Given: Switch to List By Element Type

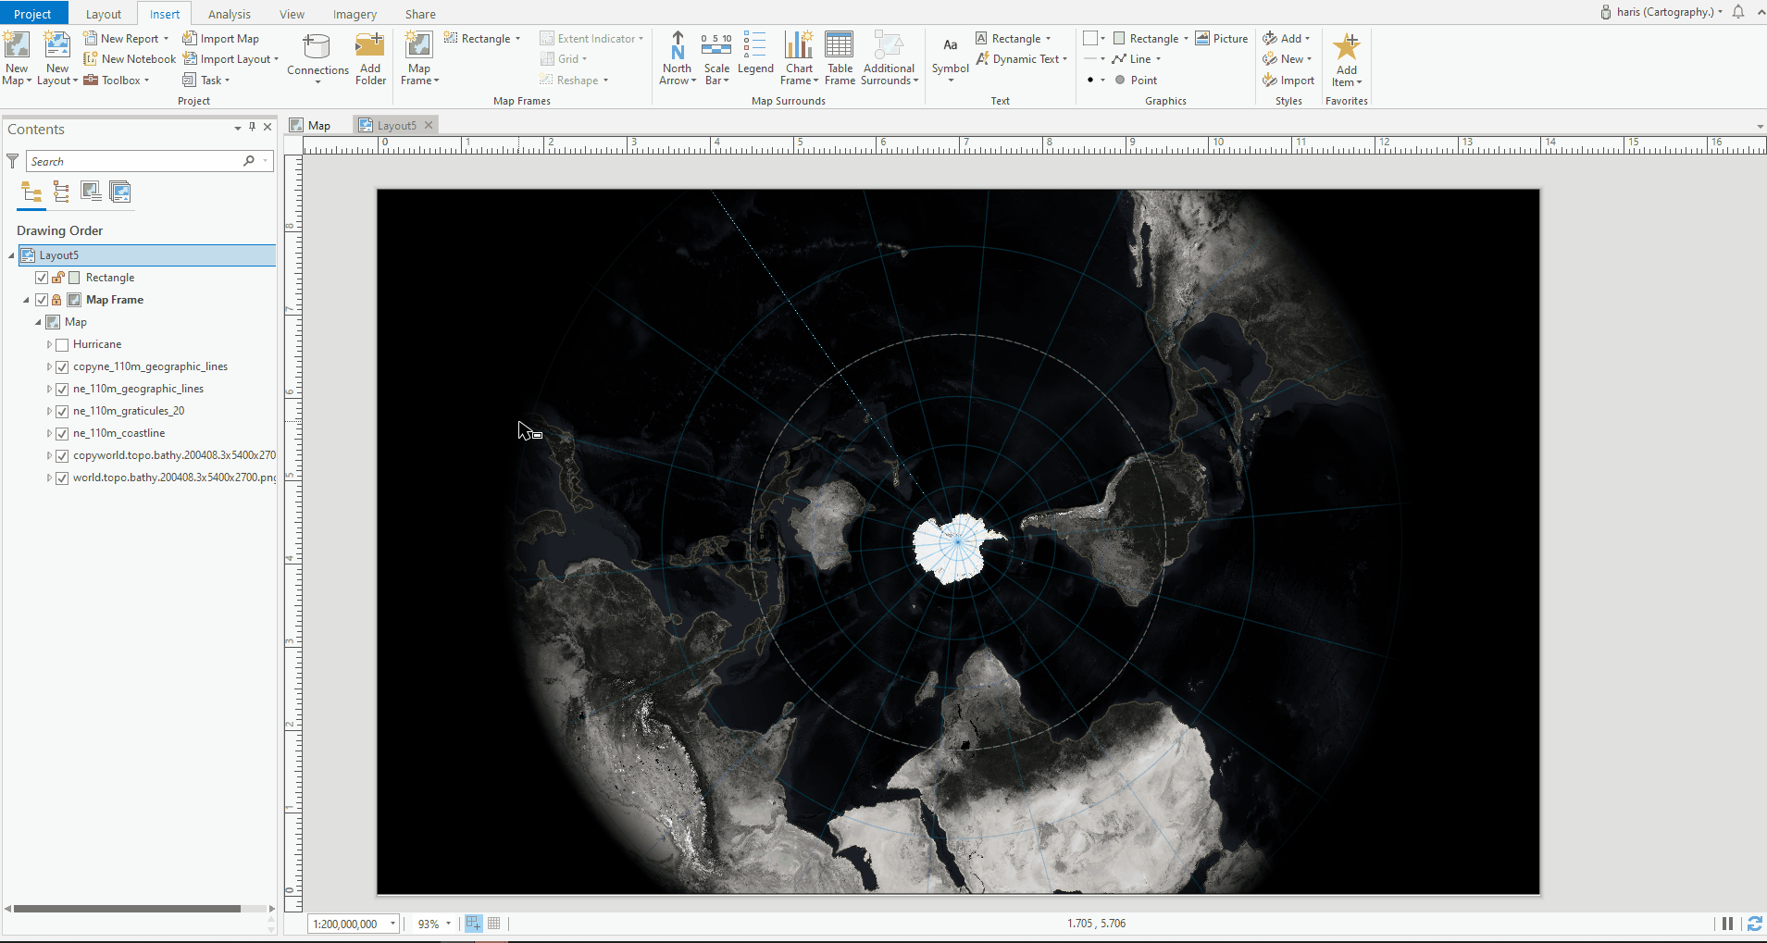Looking at the screenshot, I should coord(61,192).
